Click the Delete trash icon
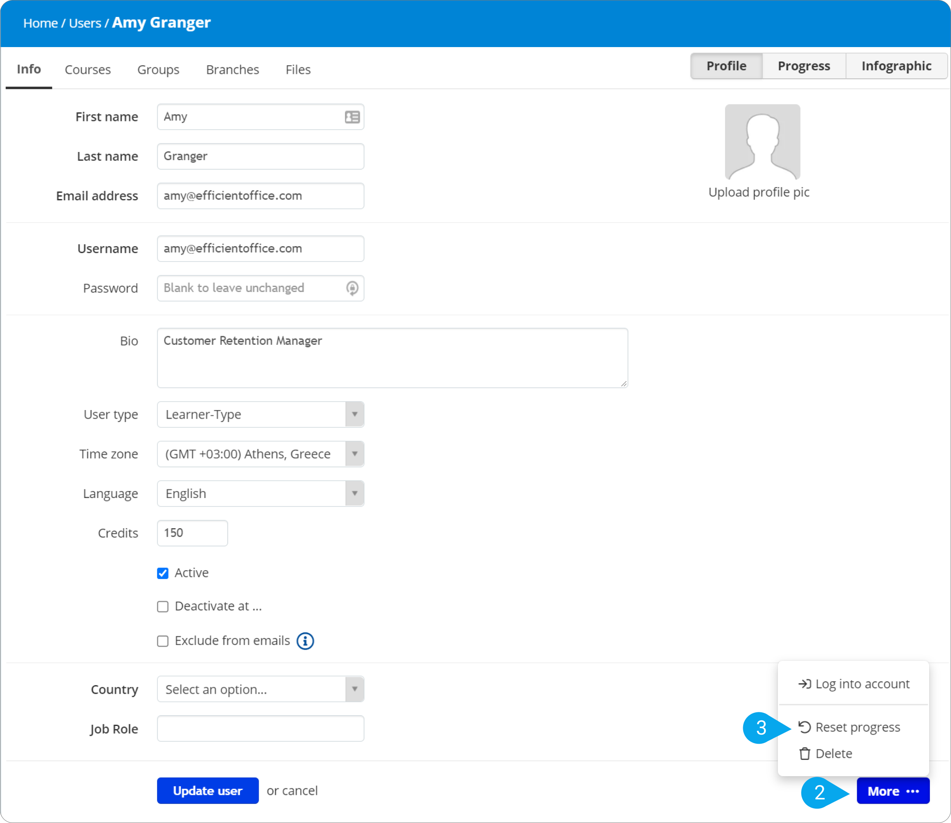Image resolution: width=951 pixels, height=823 pixels. pos(804,753)
